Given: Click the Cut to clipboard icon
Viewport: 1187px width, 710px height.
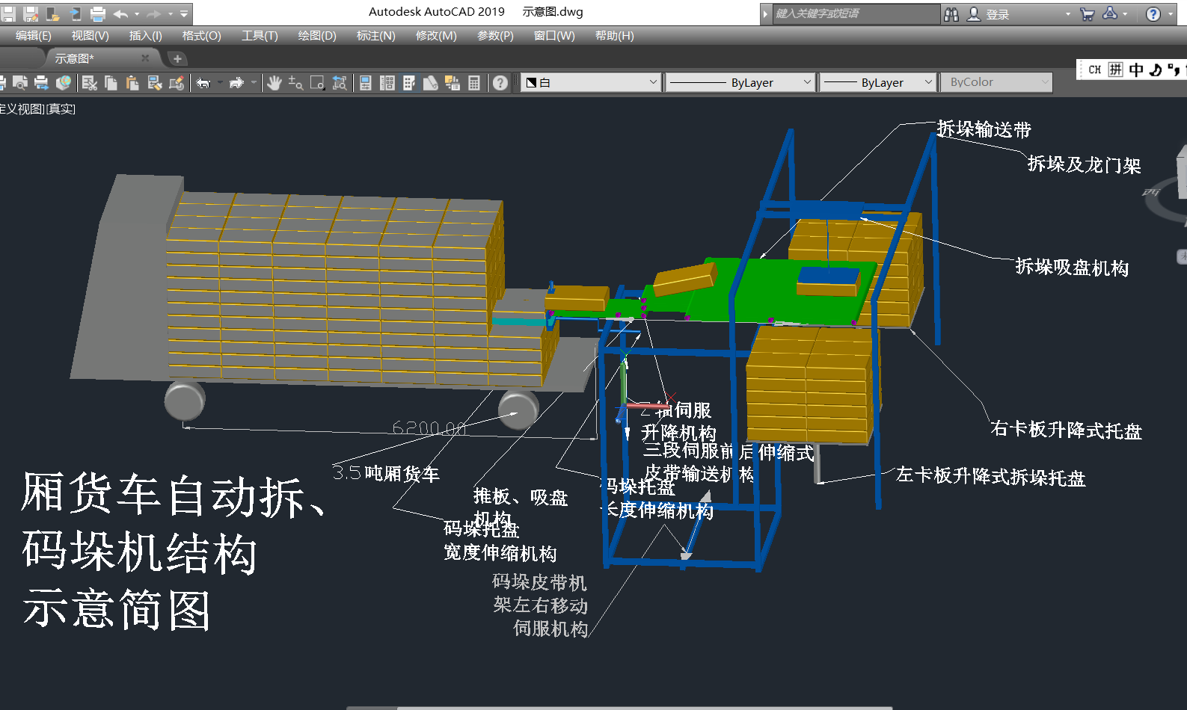Looking at the screenshot, I should [x=90, y=83].
